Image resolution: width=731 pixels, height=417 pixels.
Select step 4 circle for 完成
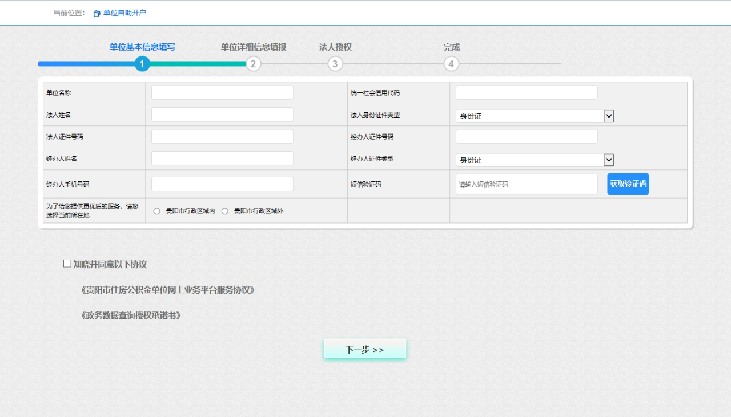[x=451, y=64]
